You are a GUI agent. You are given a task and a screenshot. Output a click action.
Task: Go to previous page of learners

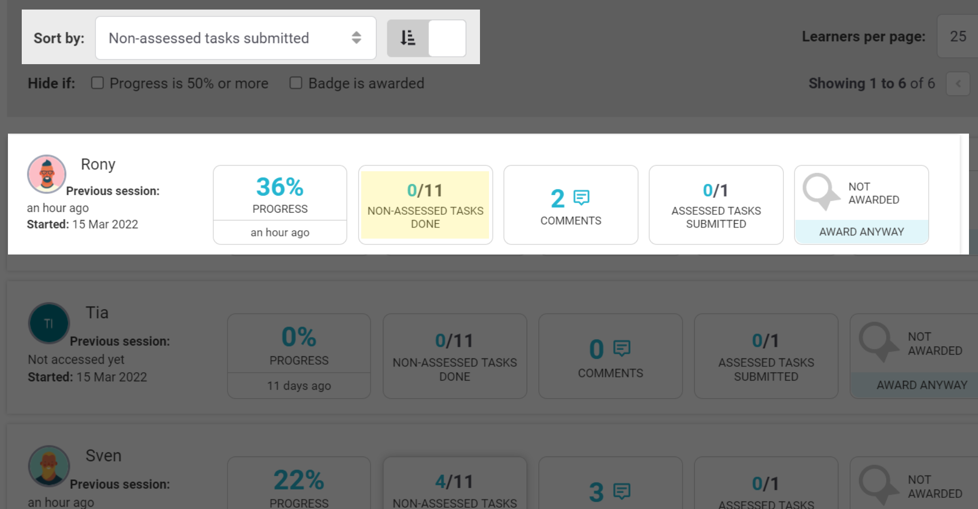tap(958, 84)
